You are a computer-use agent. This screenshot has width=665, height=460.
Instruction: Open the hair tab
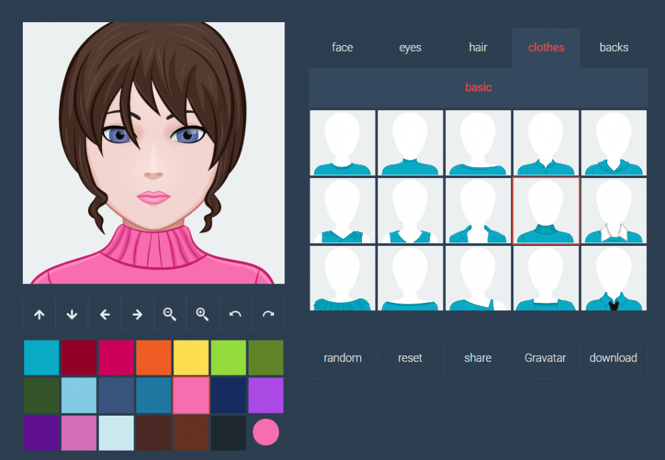coord(478,48)
